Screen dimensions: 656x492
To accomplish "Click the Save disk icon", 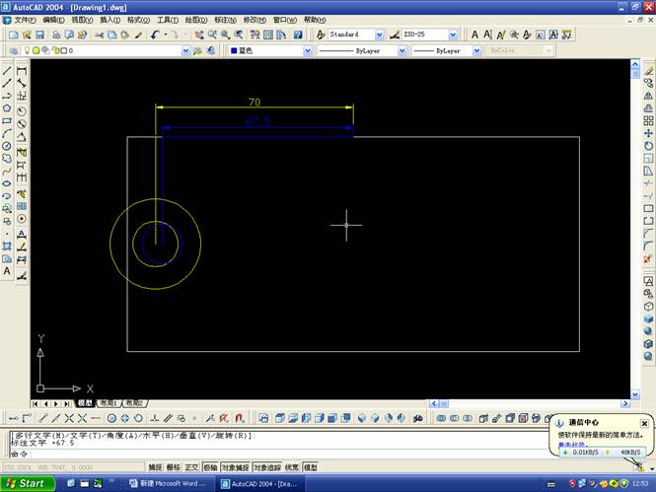I will [x=38, y=35].
